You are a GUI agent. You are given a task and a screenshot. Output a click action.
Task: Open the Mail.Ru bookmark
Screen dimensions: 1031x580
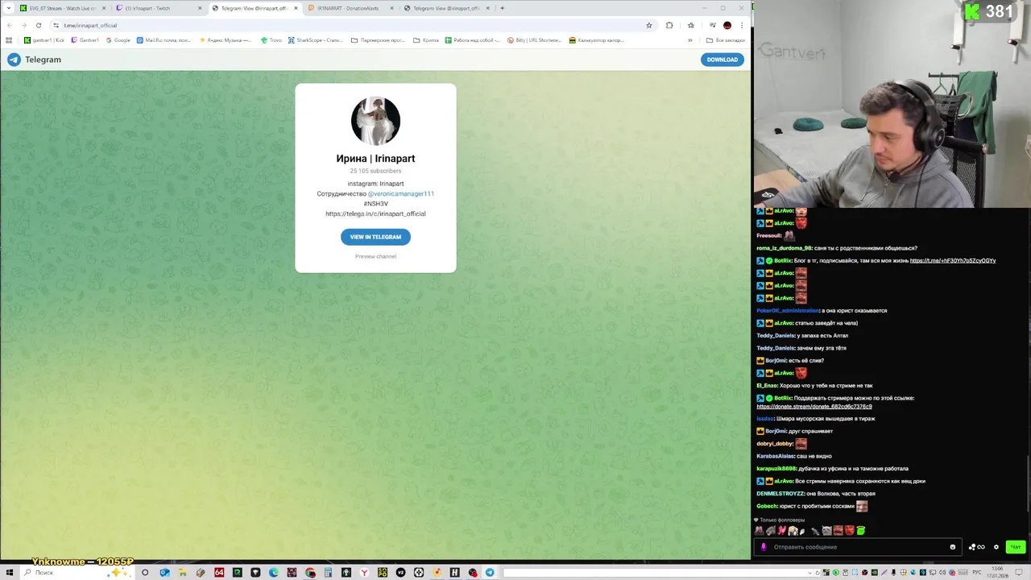[x=164, y=40]
